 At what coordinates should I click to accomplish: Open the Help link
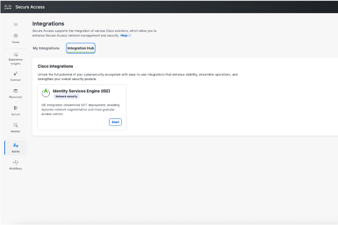click(124, 35)
